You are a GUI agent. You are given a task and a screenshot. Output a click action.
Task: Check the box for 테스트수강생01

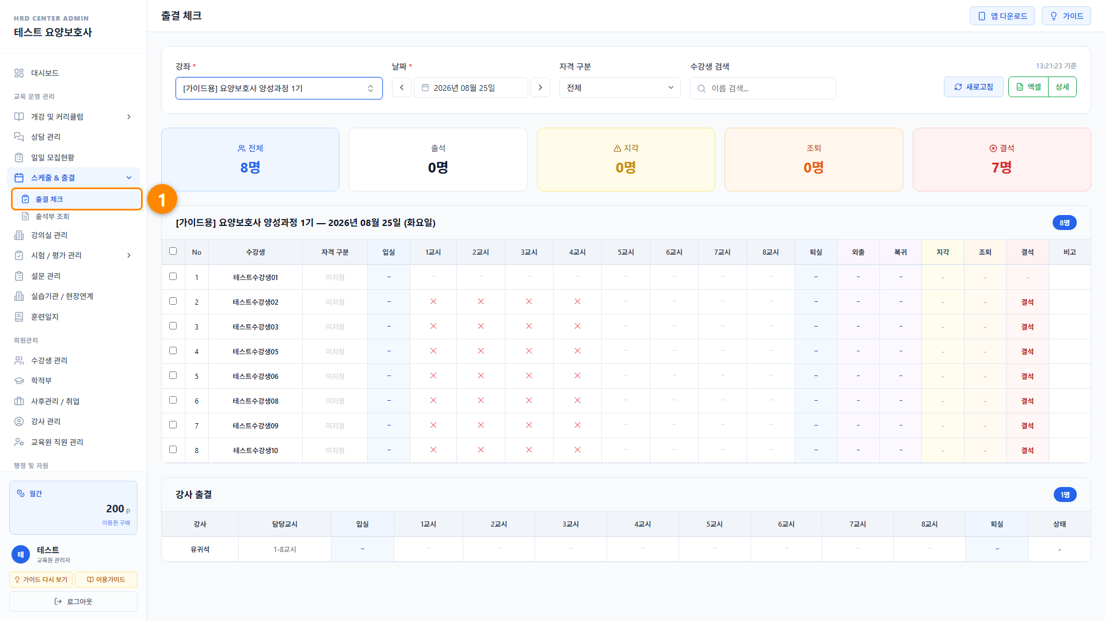click(173, 277)
